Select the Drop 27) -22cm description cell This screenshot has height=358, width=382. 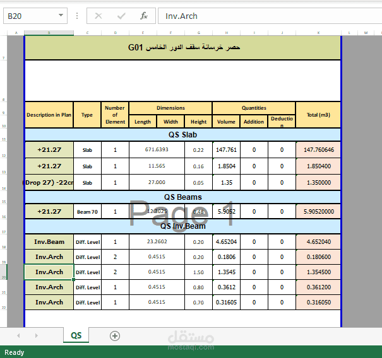tap(49, 182)
